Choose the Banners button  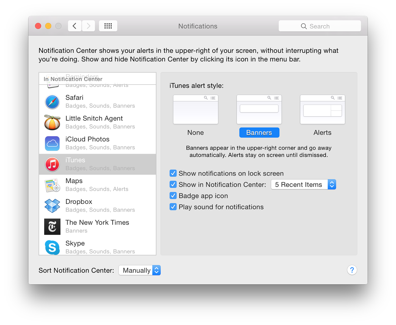(x=259, y=133)
